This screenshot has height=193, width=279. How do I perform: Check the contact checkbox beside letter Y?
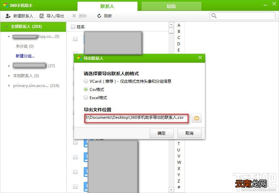pos(75,172)
